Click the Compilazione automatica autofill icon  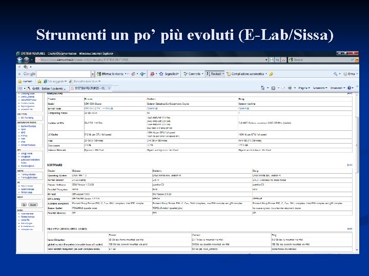pos(228,74)
